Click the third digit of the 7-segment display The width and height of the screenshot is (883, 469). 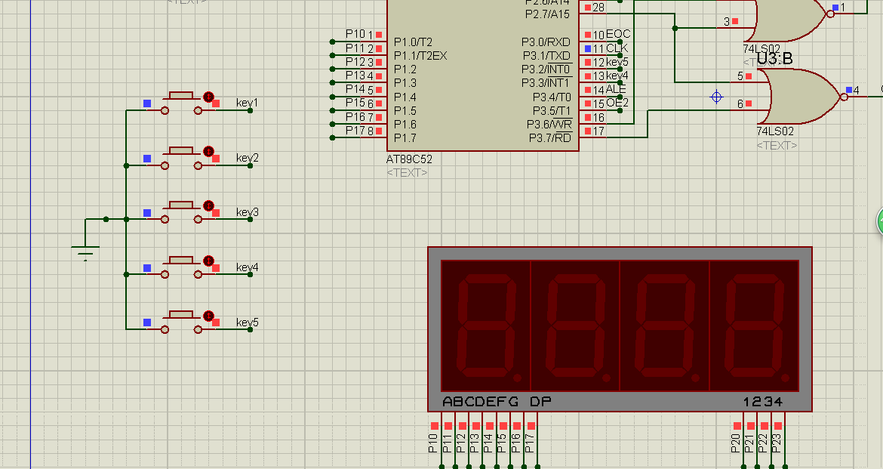pyautogui.click(x=664, y=326)
